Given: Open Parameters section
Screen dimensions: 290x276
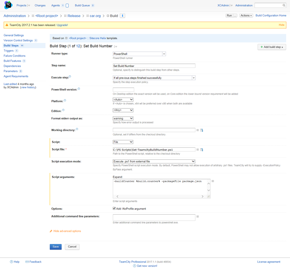Looking at the screenshot, I should pos(11,71).
